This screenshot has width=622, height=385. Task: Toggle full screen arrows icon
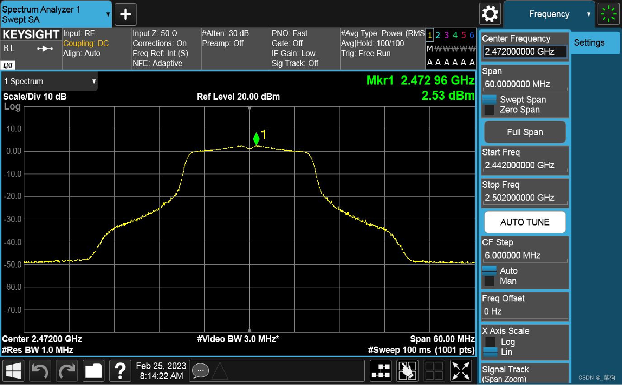click(461, 371)
